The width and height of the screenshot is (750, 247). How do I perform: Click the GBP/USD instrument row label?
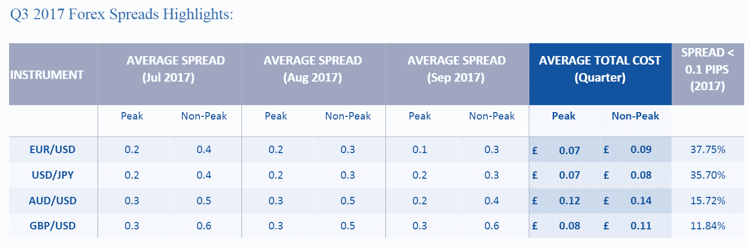[53, 226]
